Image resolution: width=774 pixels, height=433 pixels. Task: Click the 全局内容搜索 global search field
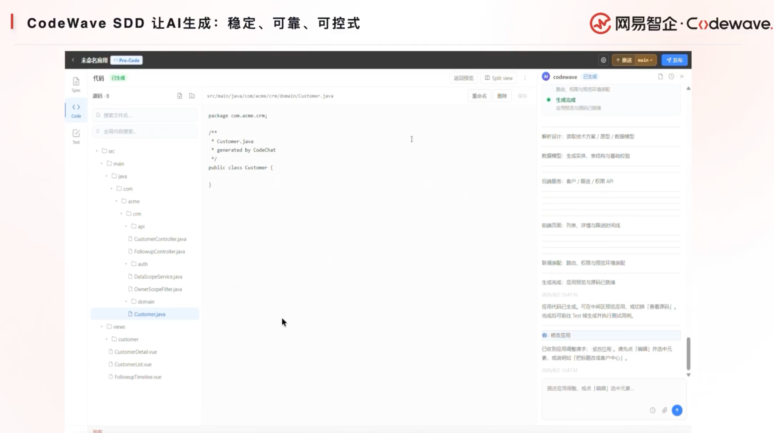coord(145,131)
